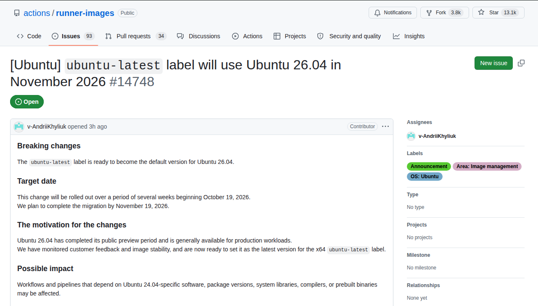Click the Pull requests count badge 34

[161, 36]
